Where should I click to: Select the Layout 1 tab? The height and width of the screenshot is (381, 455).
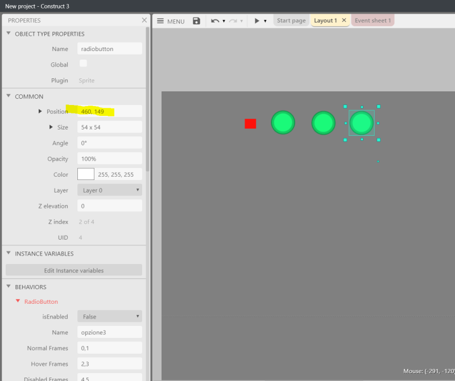click(x=325, y=20)
